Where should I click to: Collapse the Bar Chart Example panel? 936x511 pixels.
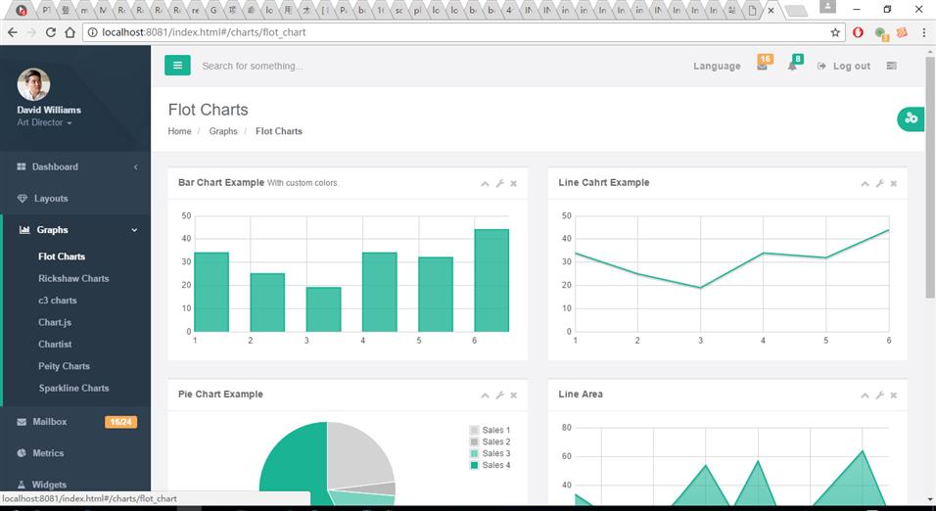tap(485, 183)
